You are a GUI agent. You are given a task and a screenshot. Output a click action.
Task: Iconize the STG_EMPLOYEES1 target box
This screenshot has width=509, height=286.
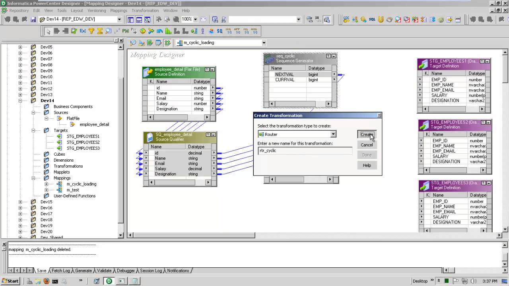488,62
